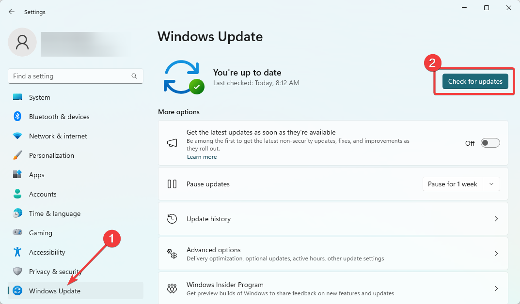Open Accessibility settings page
Image resolution: width=520 pixels, height=304 pixels.
coord(76,252)
